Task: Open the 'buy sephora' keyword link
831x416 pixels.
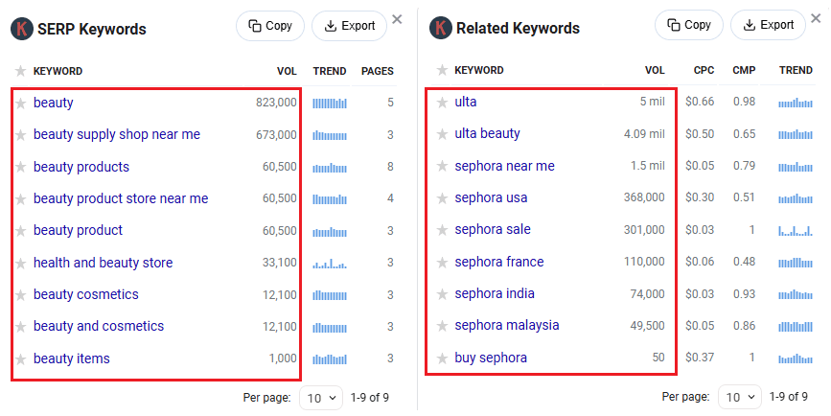Action: tap(491, 358)
